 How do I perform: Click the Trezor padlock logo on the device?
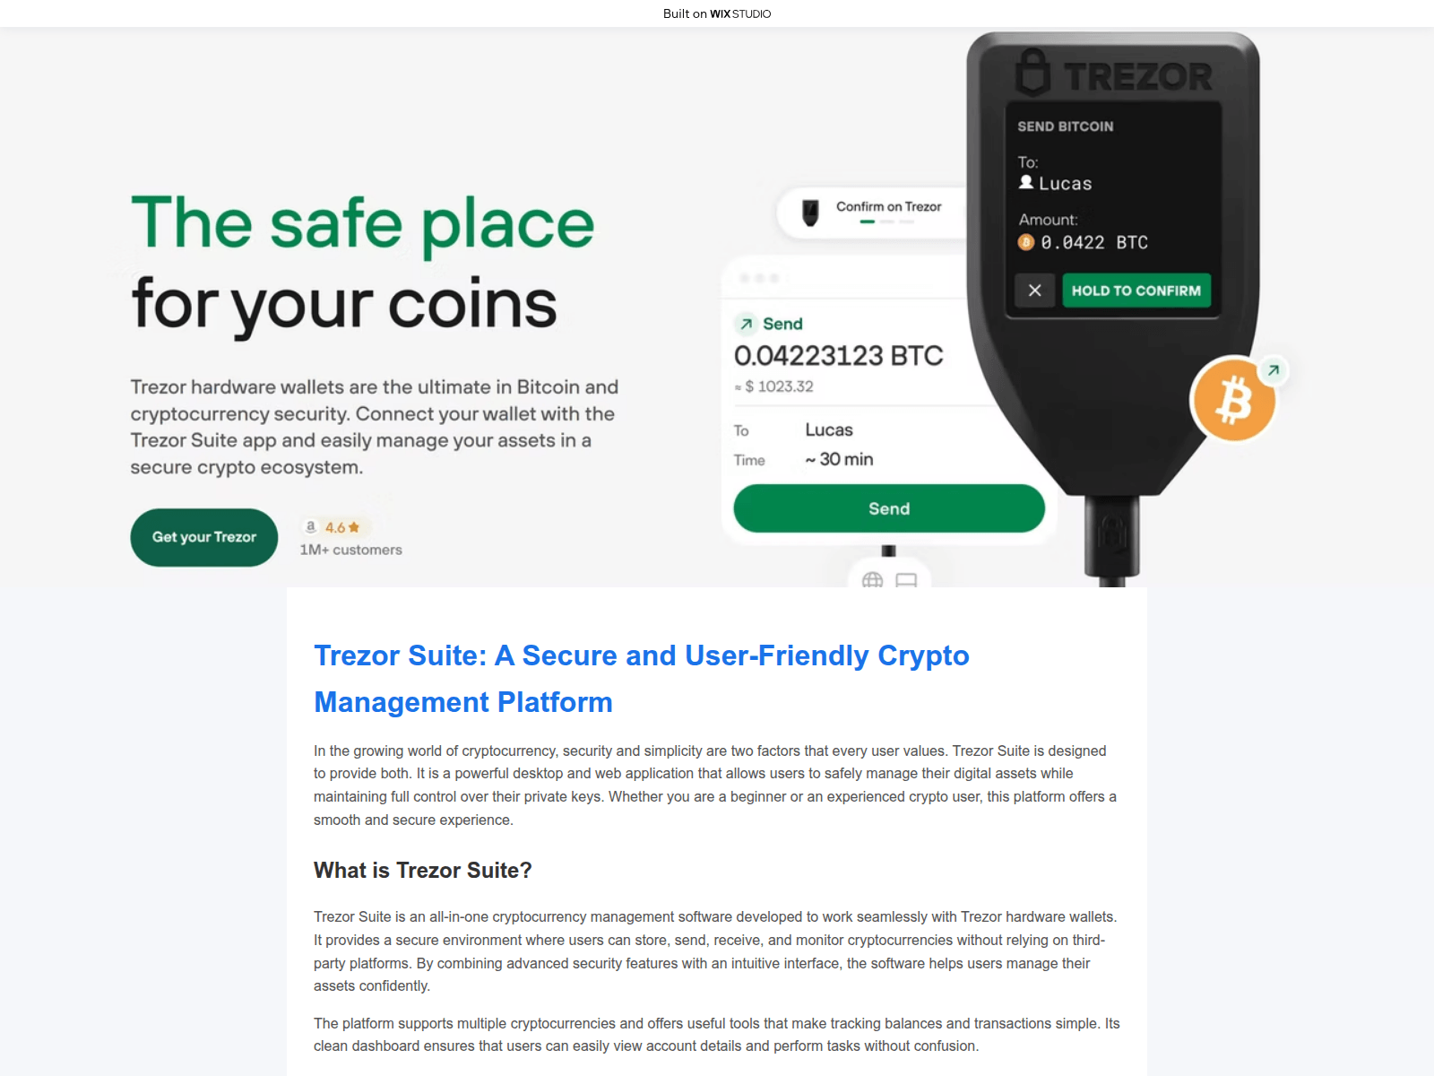1032,74
